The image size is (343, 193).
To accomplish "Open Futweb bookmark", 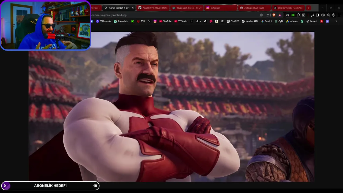I will [x=312, y=21].
